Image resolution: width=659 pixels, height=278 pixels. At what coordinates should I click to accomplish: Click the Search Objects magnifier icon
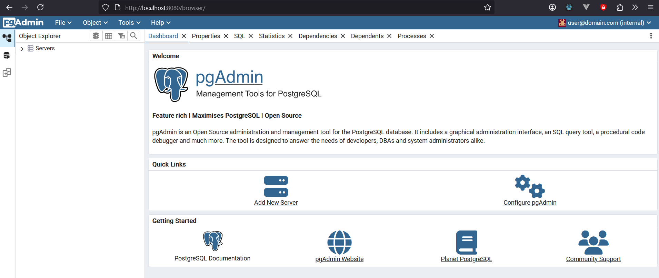click(x=134, y=36)
